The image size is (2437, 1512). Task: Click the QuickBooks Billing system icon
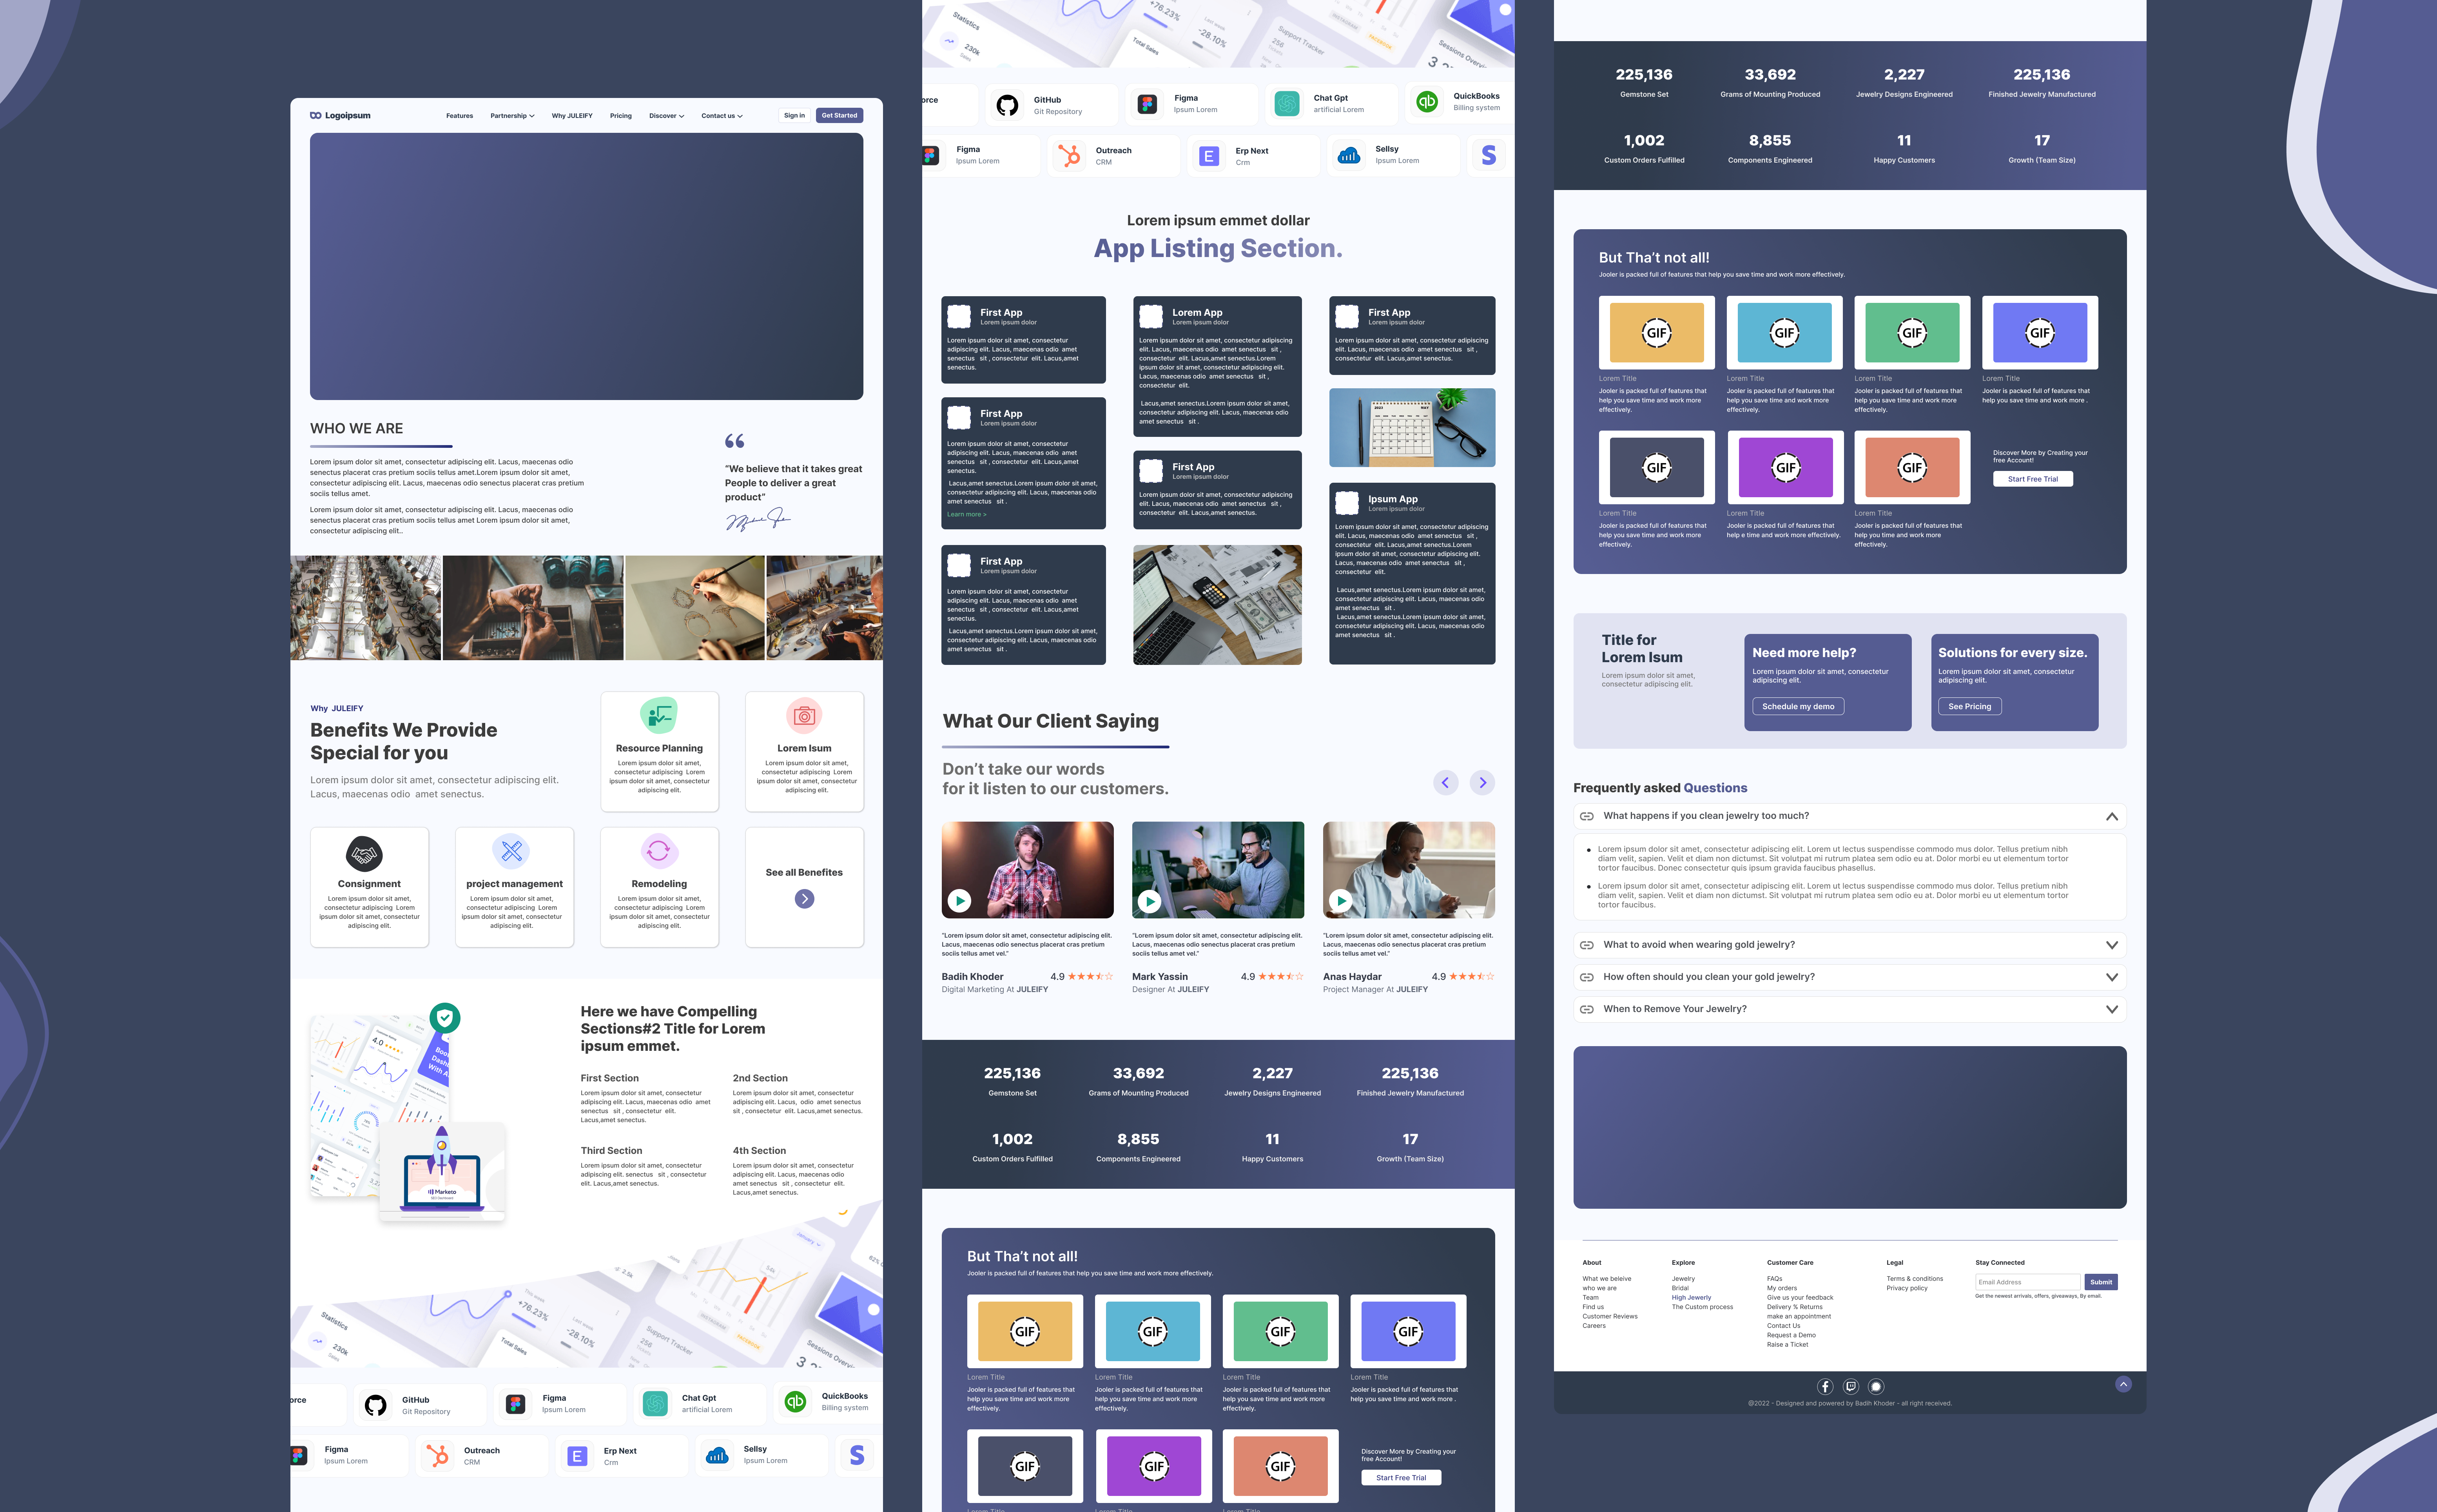[x=1427, y=102]
